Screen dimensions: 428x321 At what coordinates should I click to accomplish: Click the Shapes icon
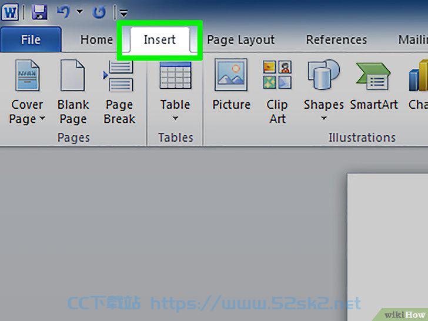pos(324,75)
